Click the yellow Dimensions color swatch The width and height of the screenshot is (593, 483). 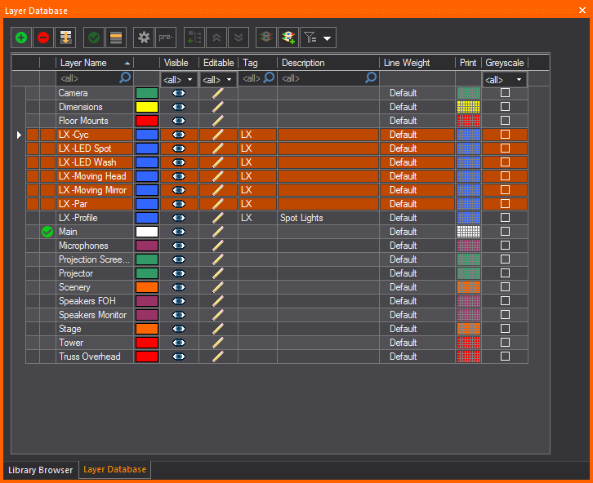point(147,107)
